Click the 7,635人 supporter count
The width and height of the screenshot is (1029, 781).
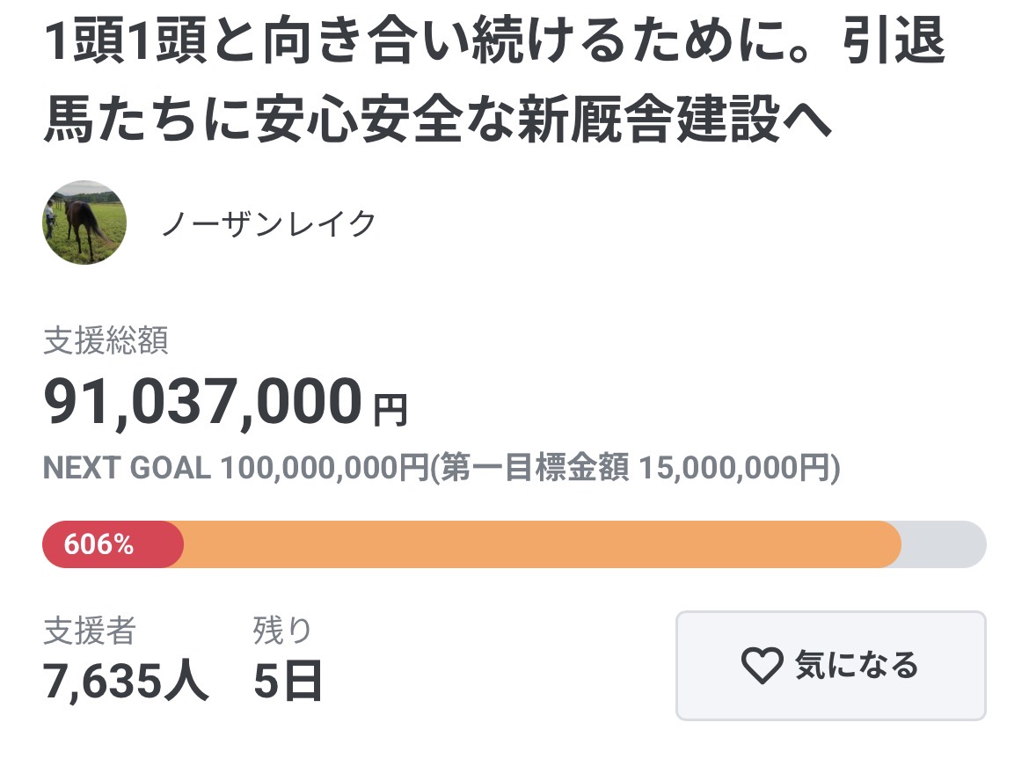(x=127, y=681)
